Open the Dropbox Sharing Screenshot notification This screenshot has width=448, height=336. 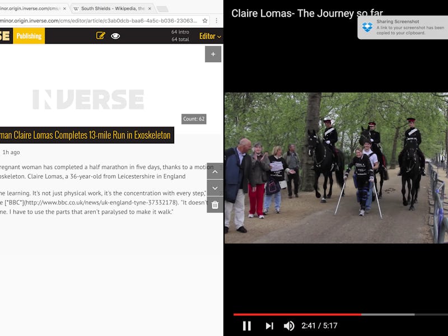[403, 27]
